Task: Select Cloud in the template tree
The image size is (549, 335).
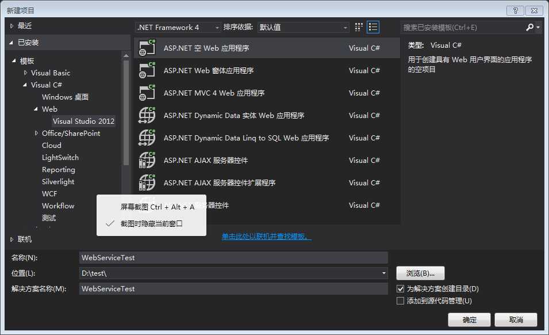Action: tap(52, 146)
